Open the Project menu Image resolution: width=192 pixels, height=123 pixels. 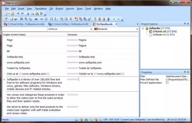(x=59, y=9)
